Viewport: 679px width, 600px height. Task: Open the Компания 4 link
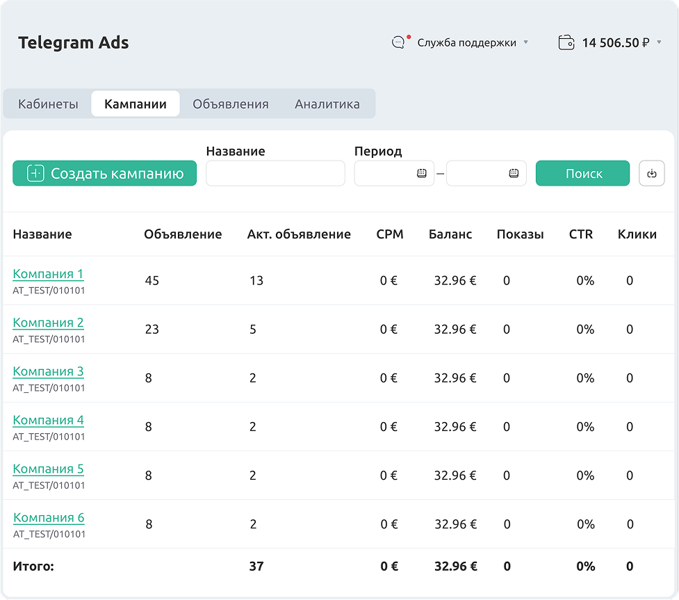[x=48, y=420]
